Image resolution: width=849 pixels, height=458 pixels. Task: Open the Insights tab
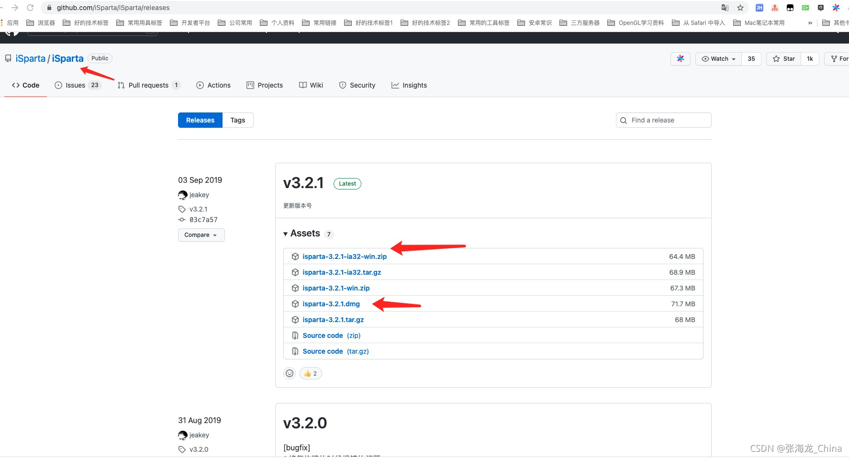pyautogui.click(x=409, y=85)
